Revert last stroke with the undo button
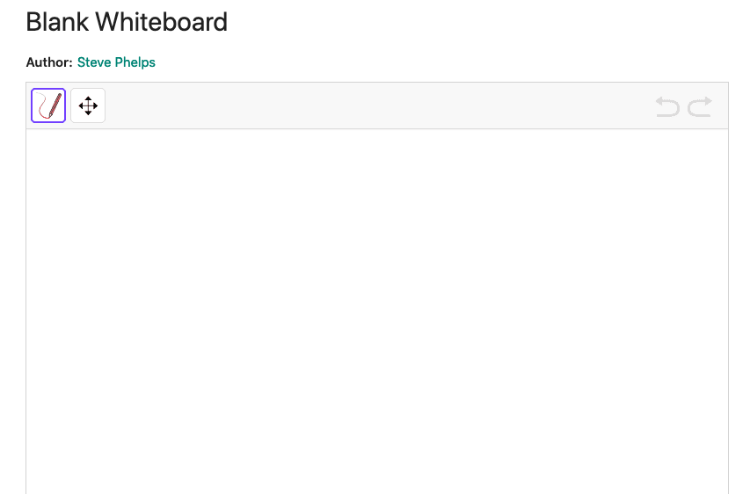This screenshot has height=494, width=750. point(667,106)
